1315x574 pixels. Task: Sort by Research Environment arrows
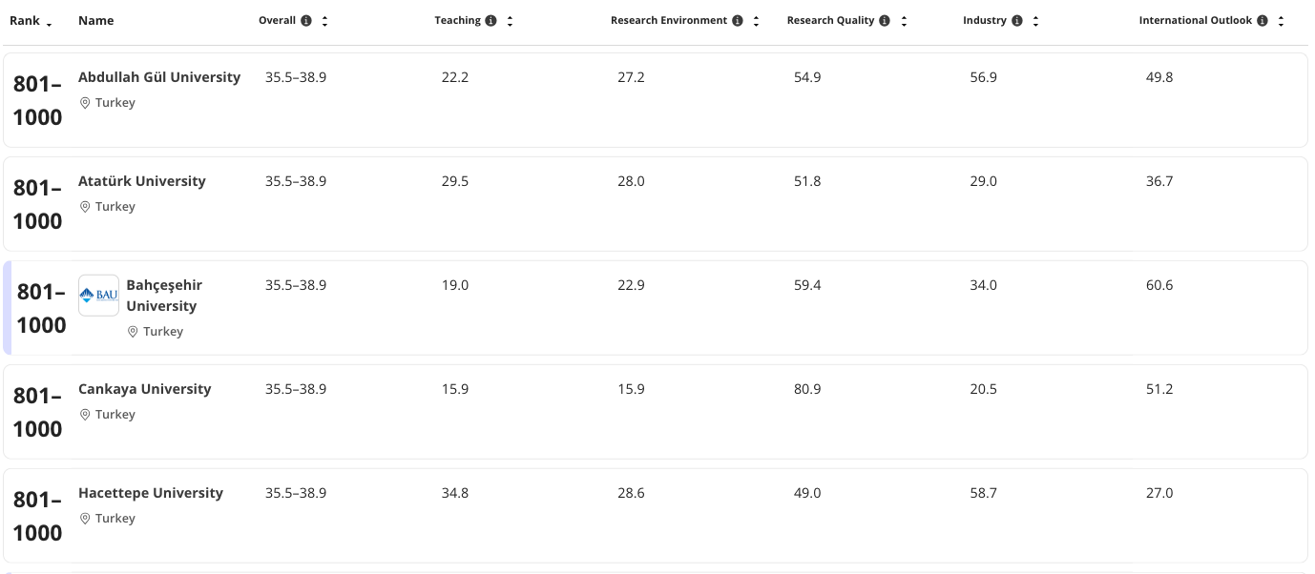[756, 21]
